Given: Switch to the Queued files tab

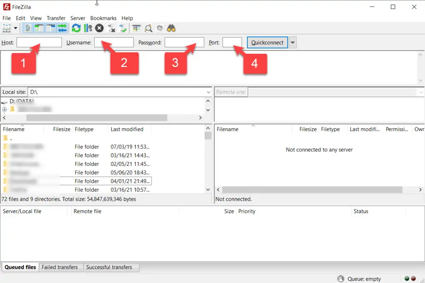Looking at the screenshot, I should point(20,267).
